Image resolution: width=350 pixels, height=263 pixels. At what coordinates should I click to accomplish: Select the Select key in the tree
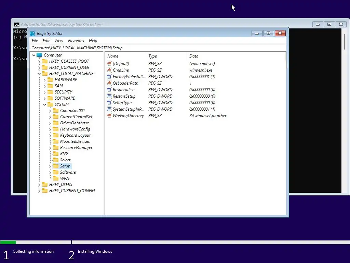pos(65,160)
